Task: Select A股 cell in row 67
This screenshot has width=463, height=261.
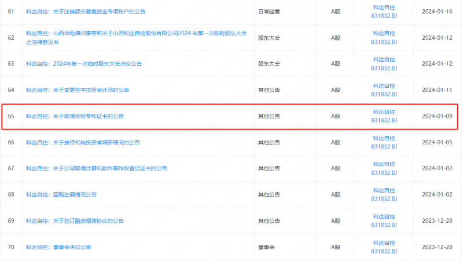Action: [336, 168]
